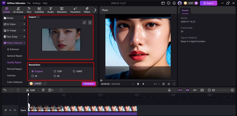Viewport: 237px width, 116px height.
Task: Expand the Media sidebar dropdown
Action: (x=24, y=18)
